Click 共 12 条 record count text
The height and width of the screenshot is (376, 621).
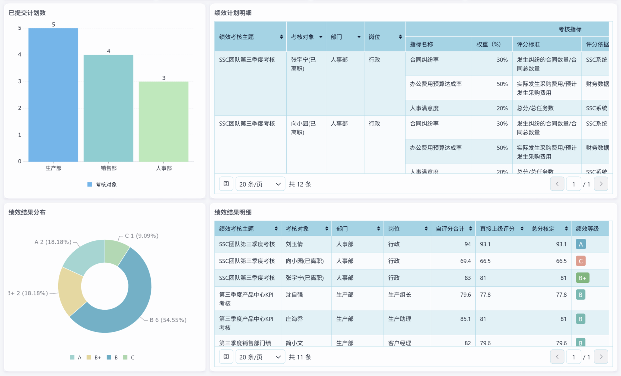300,184
